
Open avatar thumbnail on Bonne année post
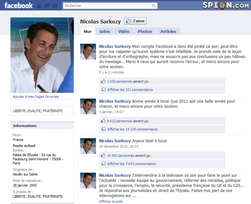pyautogui.click(x=88, y=106)
